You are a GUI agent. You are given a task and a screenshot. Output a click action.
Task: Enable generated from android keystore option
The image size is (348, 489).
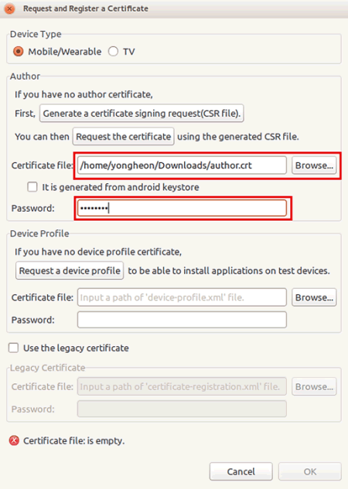pyautogui.click(x=32, y=187)
